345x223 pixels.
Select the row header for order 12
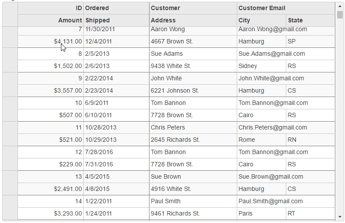10,158
